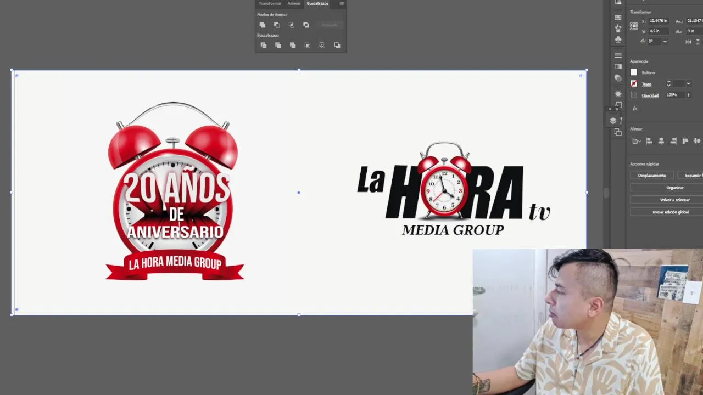Apply Minus Front shape mode
This screenshot has height=395, width=703.
[x=277, y=25]
